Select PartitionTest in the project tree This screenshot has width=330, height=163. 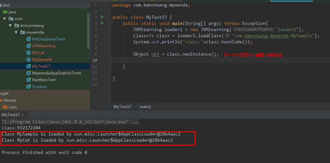click(x=44, y=80)
